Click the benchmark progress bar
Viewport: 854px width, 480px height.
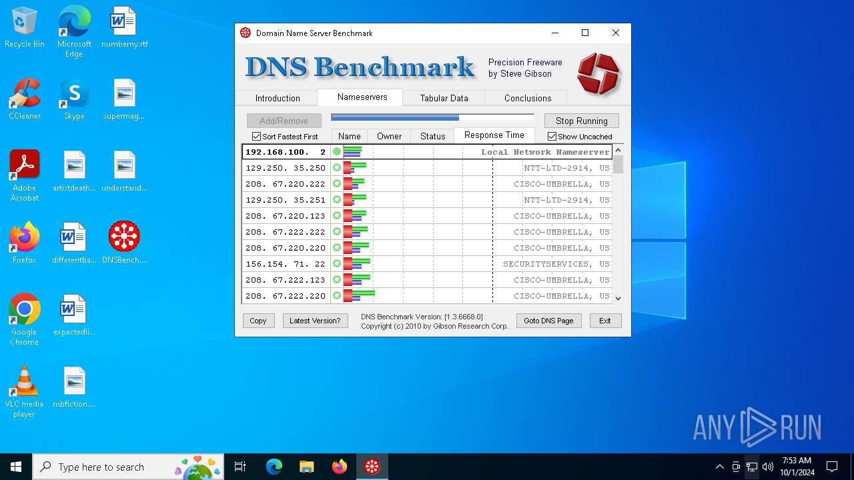click(x=432, y=118)
